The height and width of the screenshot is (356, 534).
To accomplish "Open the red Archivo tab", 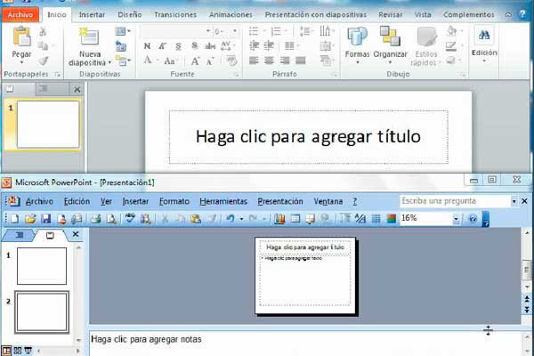I will point(20,15).
